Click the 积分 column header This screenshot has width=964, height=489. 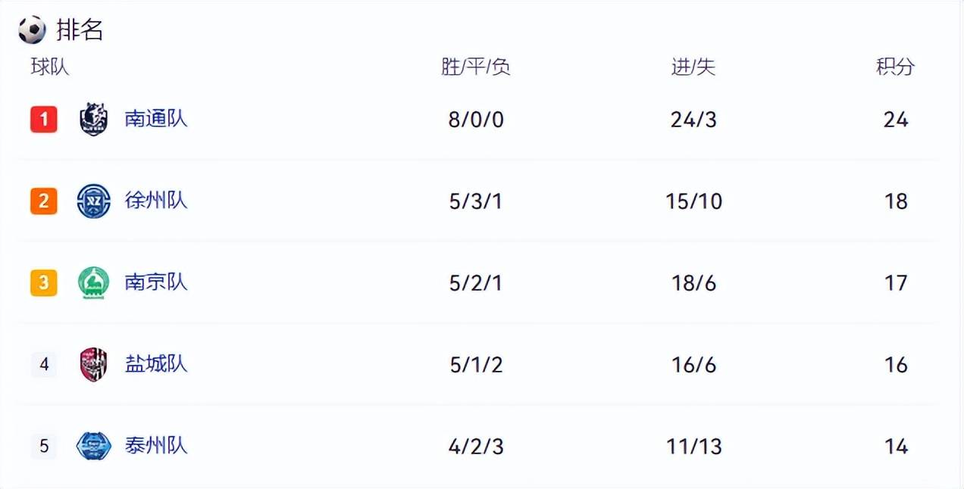pos(896,67)
